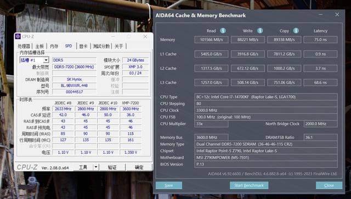Click Memory Type Dual Channel DDR5-7200 field
This screenshot has height=199, width=351.
[266, 144]
